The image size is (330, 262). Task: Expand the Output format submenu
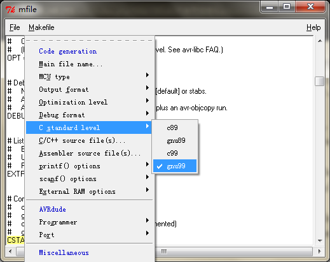click(x=89, y=89)
